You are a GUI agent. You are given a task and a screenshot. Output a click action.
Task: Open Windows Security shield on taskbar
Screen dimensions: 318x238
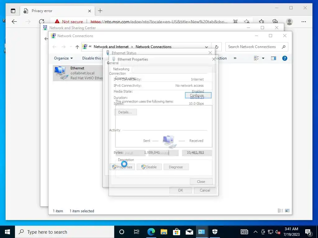pos(215,232)
